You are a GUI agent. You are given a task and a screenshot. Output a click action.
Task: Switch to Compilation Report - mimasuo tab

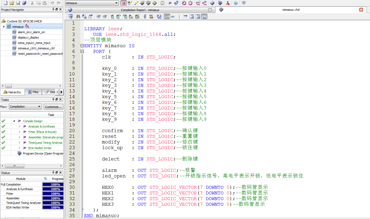(x=140, y=10)
